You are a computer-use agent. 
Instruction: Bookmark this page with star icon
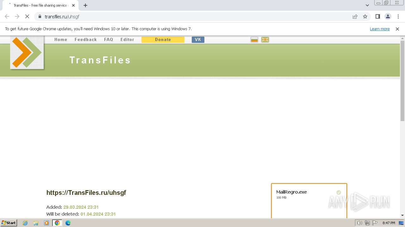[x=365, y=16]
